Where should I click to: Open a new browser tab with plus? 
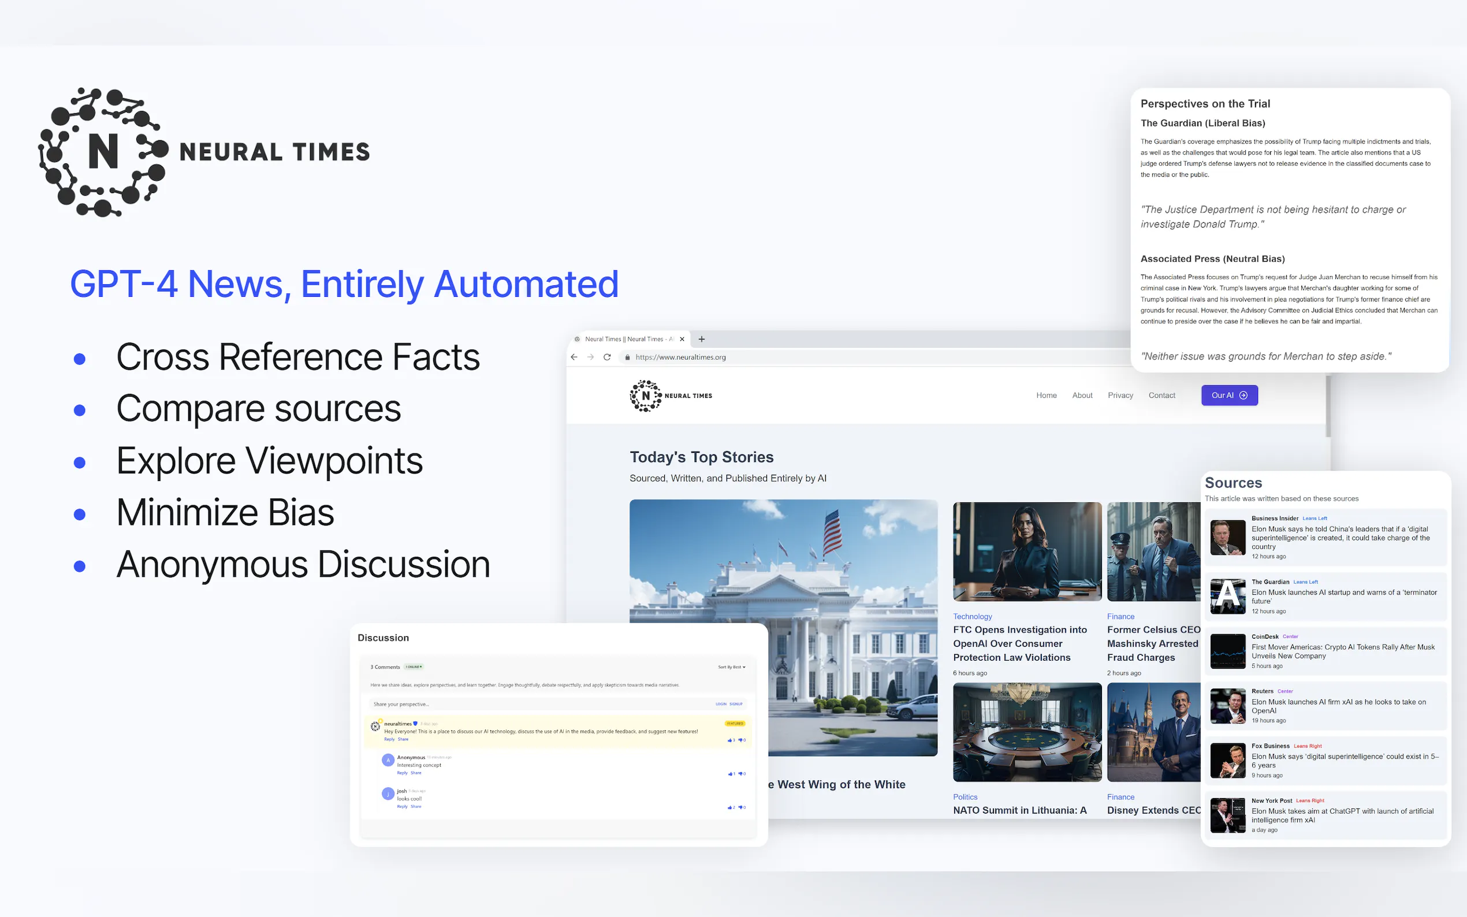[x=702, y=339]
